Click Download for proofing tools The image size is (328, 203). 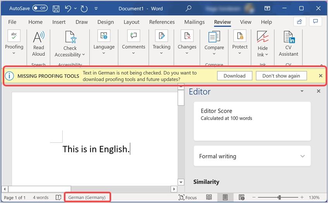234,76
